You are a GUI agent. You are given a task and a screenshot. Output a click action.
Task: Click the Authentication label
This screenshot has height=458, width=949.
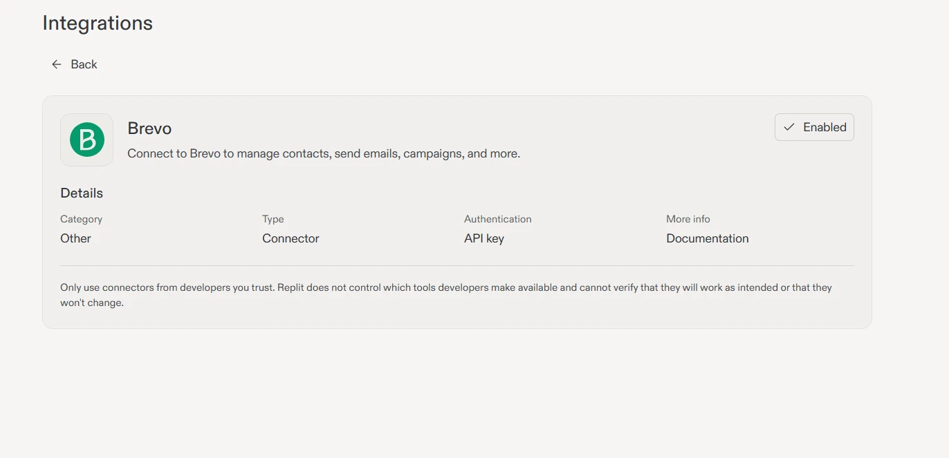click(x=497, y=219)
